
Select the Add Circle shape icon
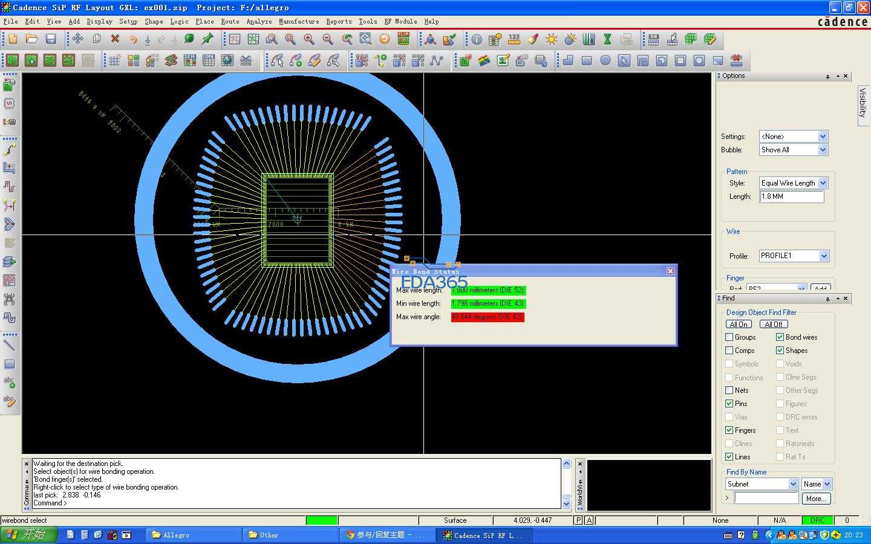click(x=605, y=60)
